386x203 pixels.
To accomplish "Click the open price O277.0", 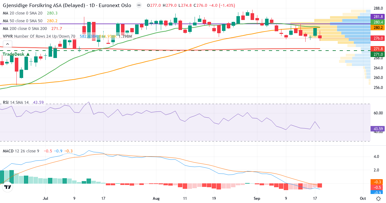I will point(154,5).
